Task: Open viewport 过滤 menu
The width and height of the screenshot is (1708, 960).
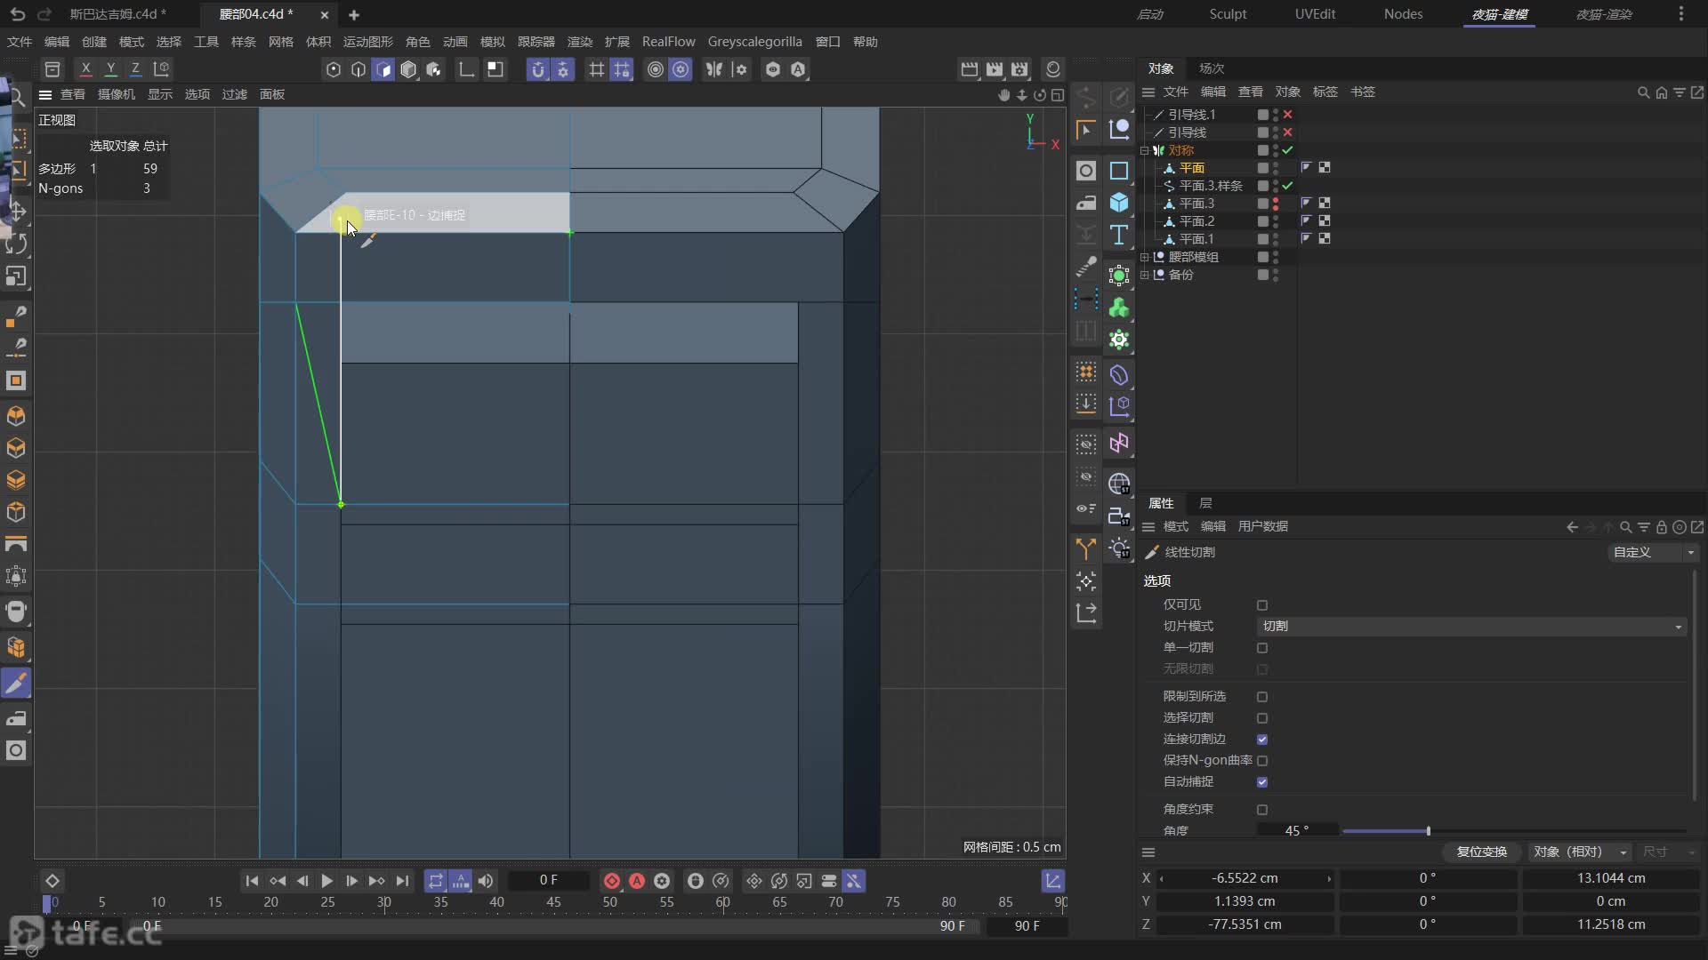Action: pyautogui.click(x=235, y=94)
